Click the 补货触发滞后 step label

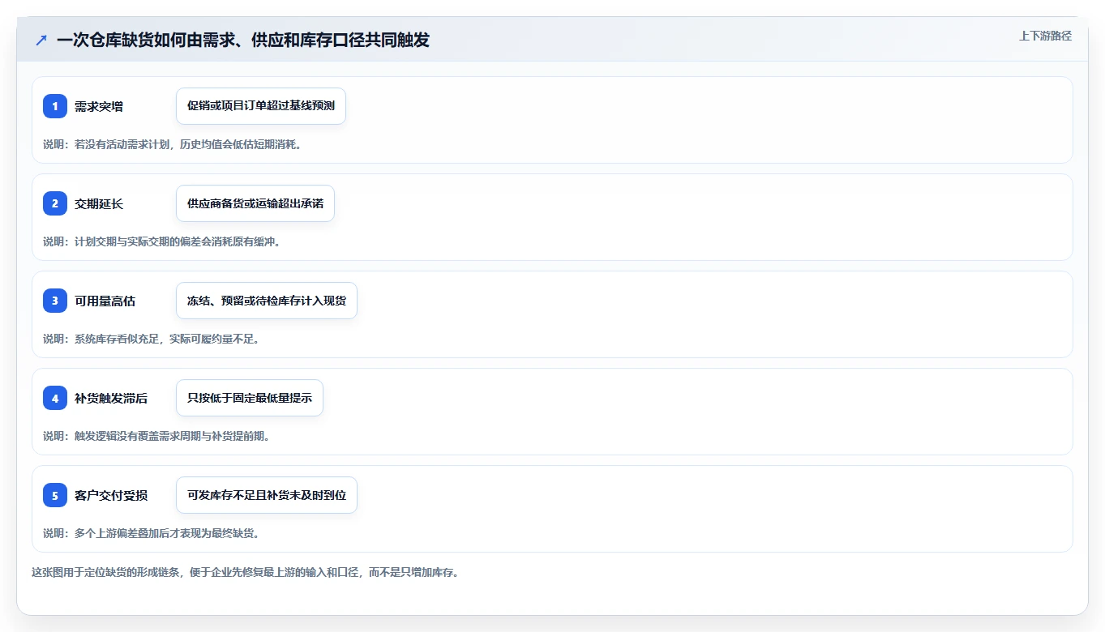pyautogui.click(x=111, y=398)
